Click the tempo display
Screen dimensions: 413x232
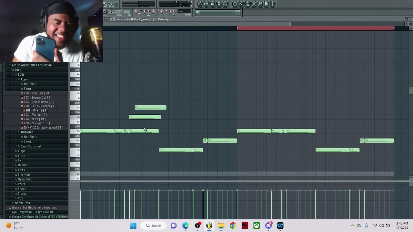click(115, 12)
